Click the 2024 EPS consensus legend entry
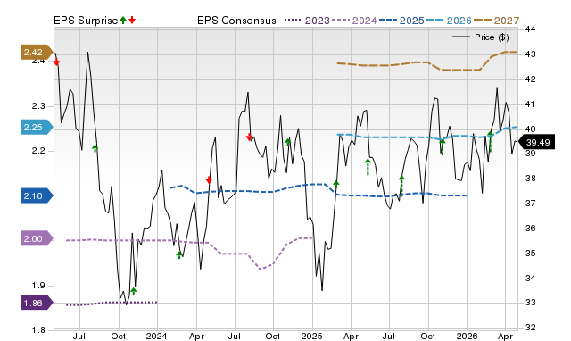571x341 pixels. 354,21
